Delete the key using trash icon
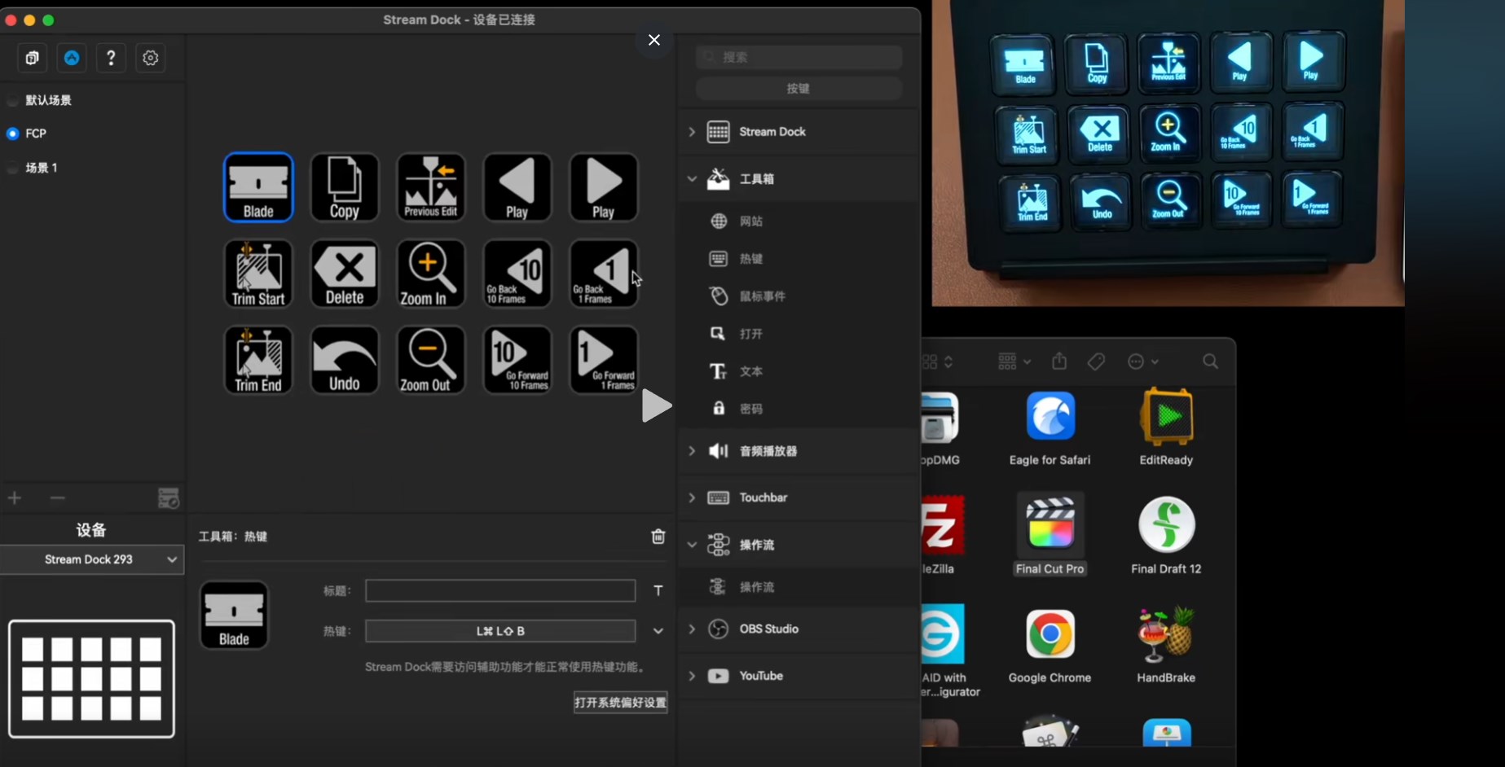The image size is (1505, 767). [x=658, y=537]
